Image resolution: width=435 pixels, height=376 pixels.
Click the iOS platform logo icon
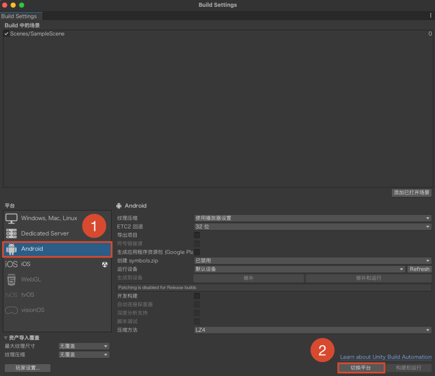pos(11,264)
